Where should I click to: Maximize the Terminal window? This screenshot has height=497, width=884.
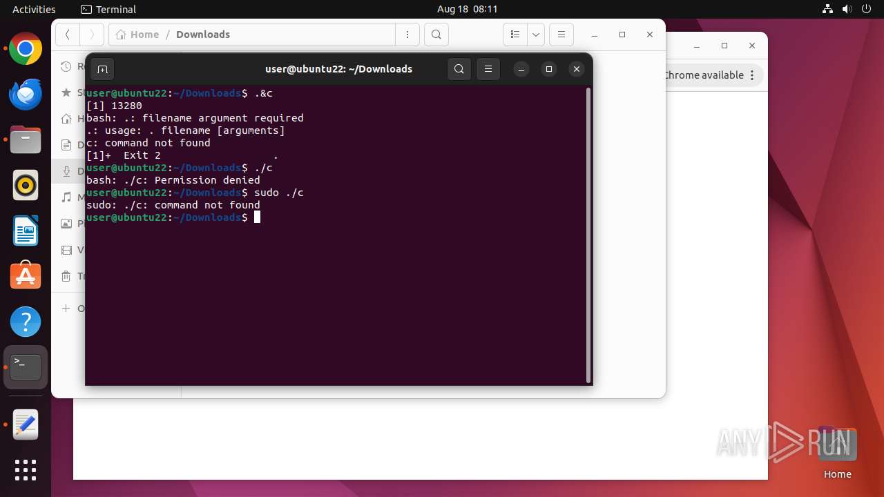(x=549, y=69)
